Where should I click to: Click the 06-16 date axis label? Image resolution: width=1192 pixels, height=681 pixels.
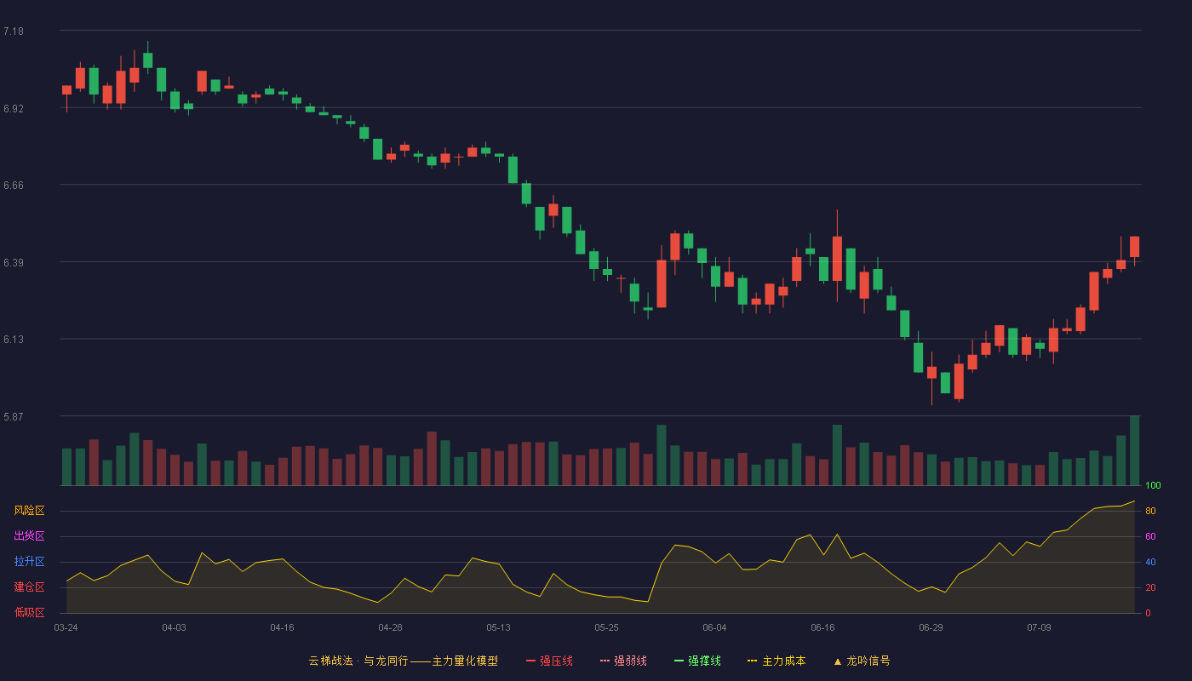(822, 627)
